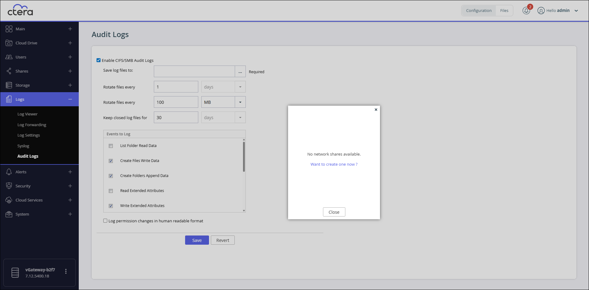Click the Events list scroll down arrow
Image resolution: width=589 pixels, height=290 pixels.
tap(244, 210)
